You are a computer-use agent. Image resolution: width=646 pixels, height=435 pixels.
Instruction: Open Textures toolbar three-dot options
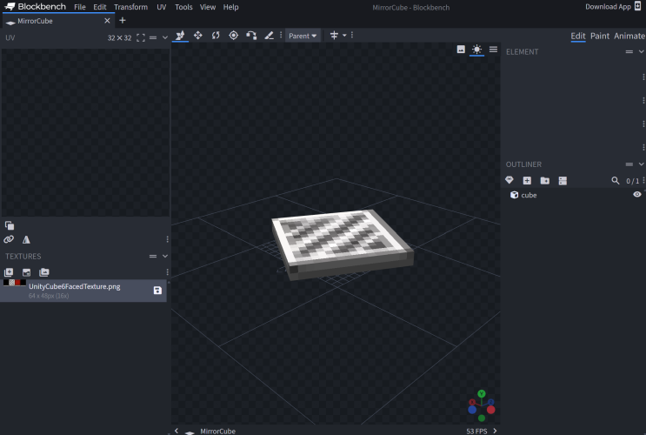tap(167, 272)
